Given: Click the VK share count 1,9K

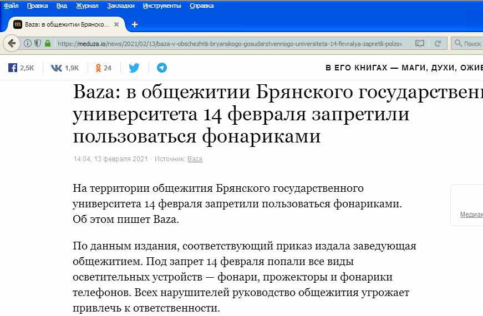Looking at the screenshot, I should [72, 68].
